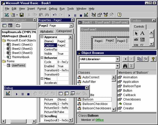This screenshot has height=125, width=158.
Task: Follow the Office library link
Action: (x=99, y=120)
